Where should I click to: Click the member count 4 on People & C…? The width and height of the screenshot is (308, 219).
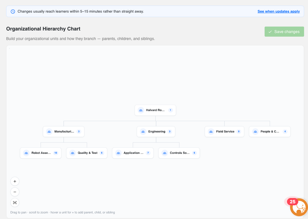coord(285,131)
